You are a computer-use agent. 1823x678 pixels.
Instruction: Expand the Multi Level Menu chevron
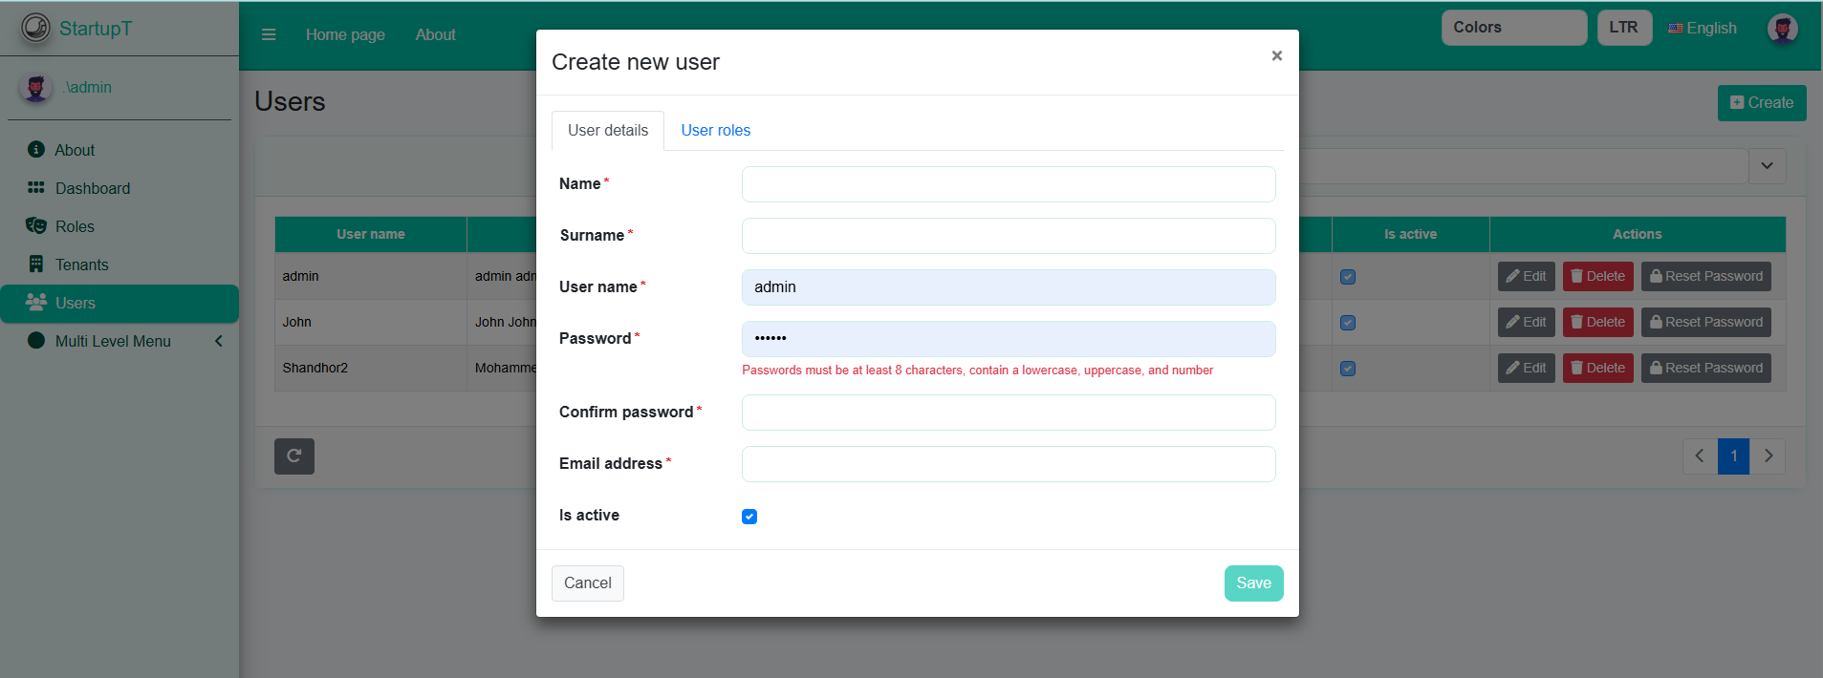(x=219, y=341)
